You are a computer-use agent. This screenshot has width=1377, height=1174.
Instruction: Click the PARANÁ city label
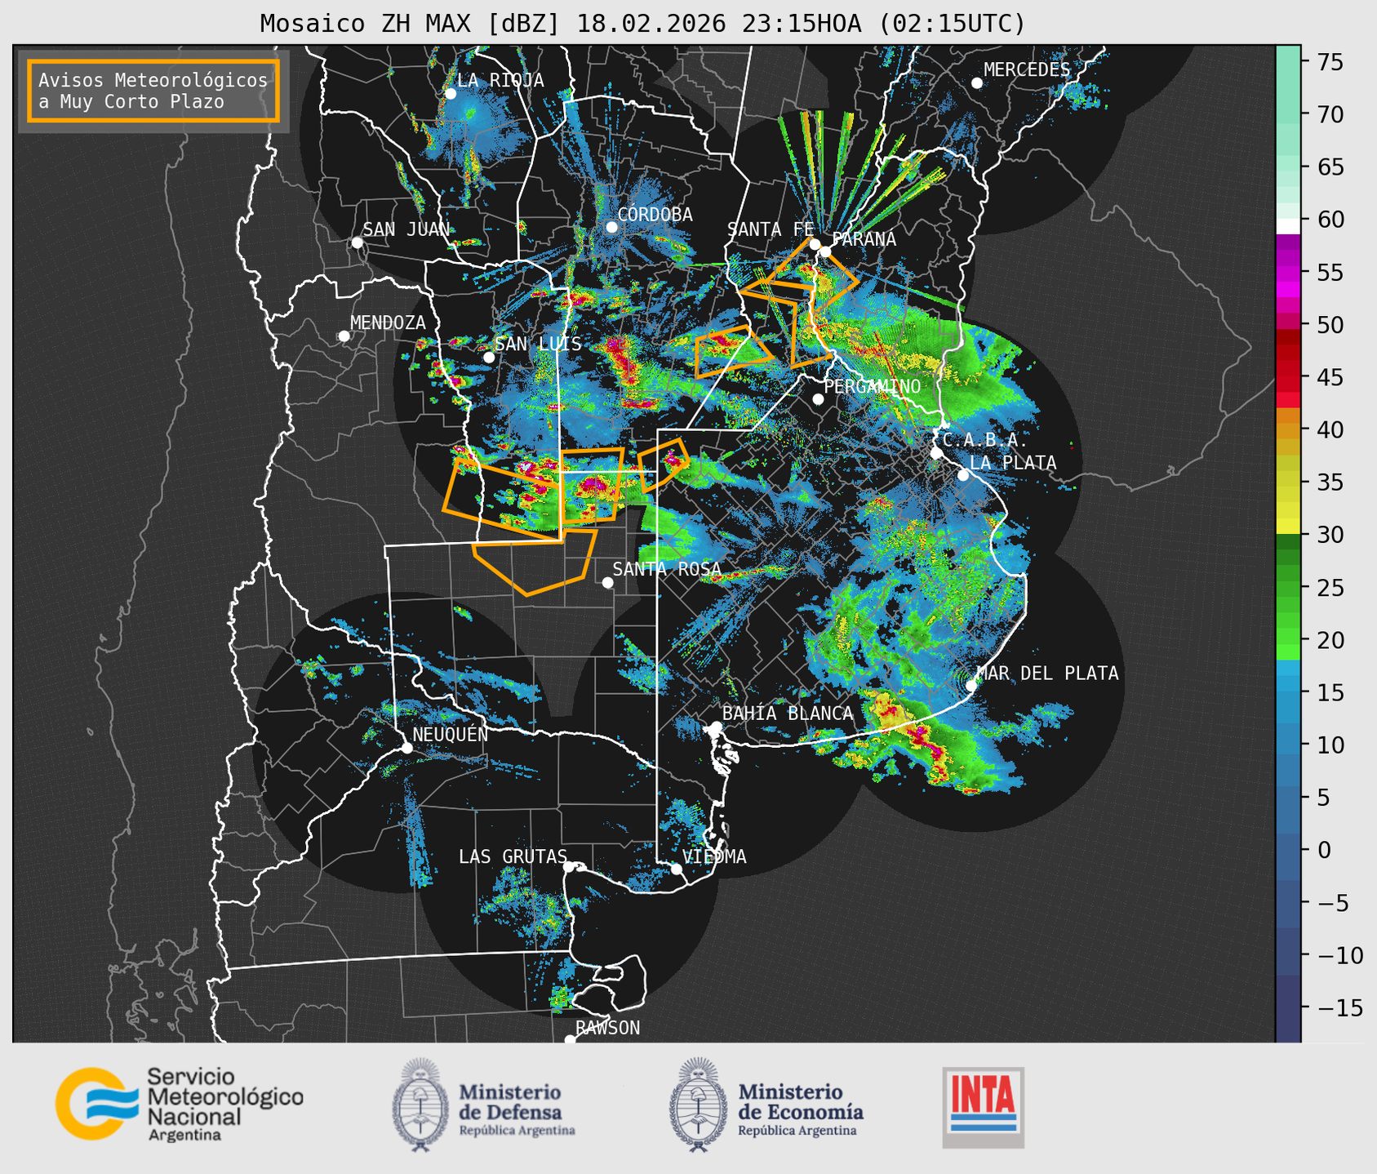tap(864, 239)
